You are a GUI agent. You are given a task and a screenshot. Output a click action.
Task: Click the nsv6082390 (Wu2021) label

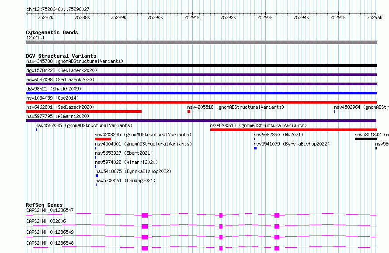pos(278,135)
